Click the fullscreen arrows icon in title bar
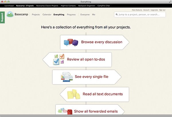This screenshot has height=117, width=172. [x=170, y=2]
